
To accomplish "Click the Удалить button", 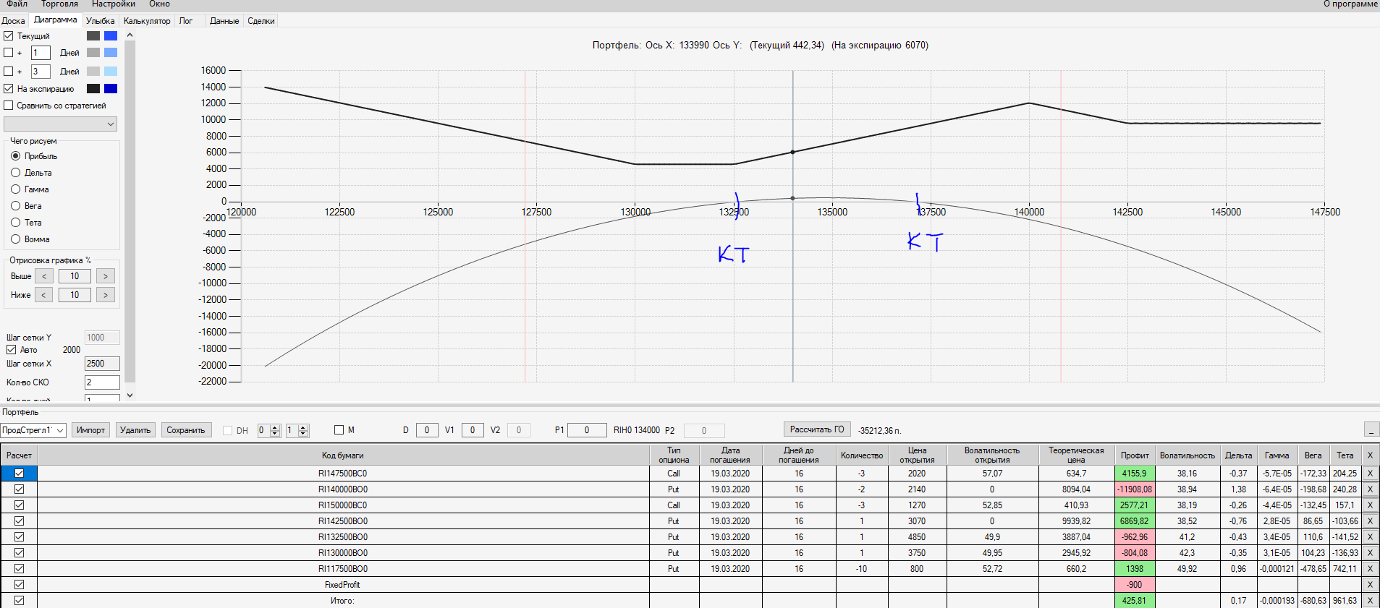I will [x=135, y=430].
